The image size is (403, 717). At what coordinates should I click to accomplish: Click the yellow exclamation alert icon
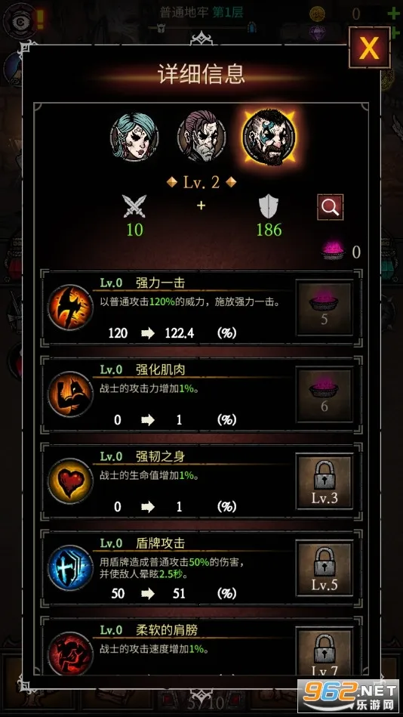pos(40,19)
